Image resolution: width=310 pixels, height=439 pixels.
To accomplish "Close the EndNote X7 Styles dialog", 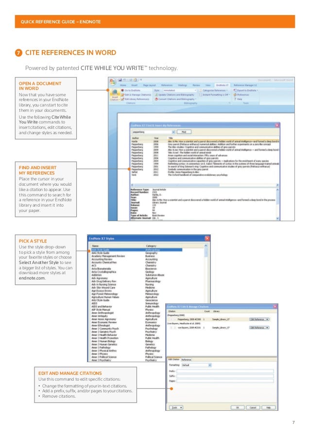I will coord(207,238).
